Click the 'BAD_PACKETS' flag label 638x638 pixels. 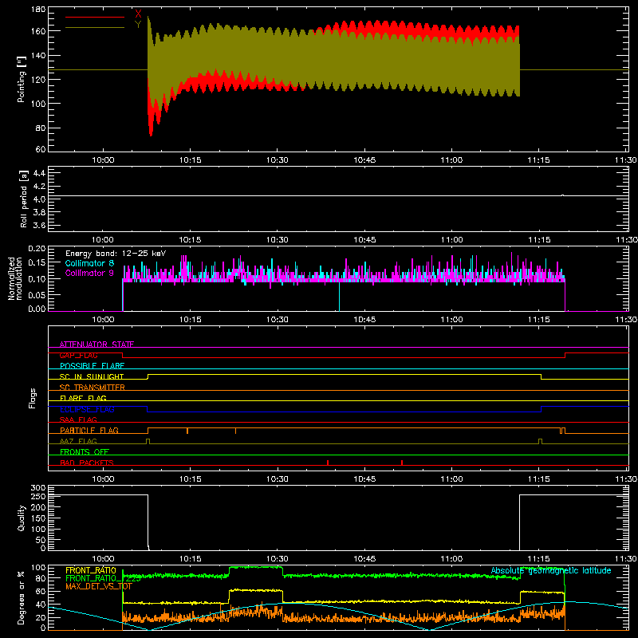click(x=87, y=463)
